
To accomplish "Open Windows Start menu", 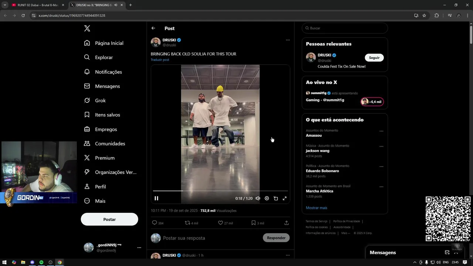I will tap(5, 262).
